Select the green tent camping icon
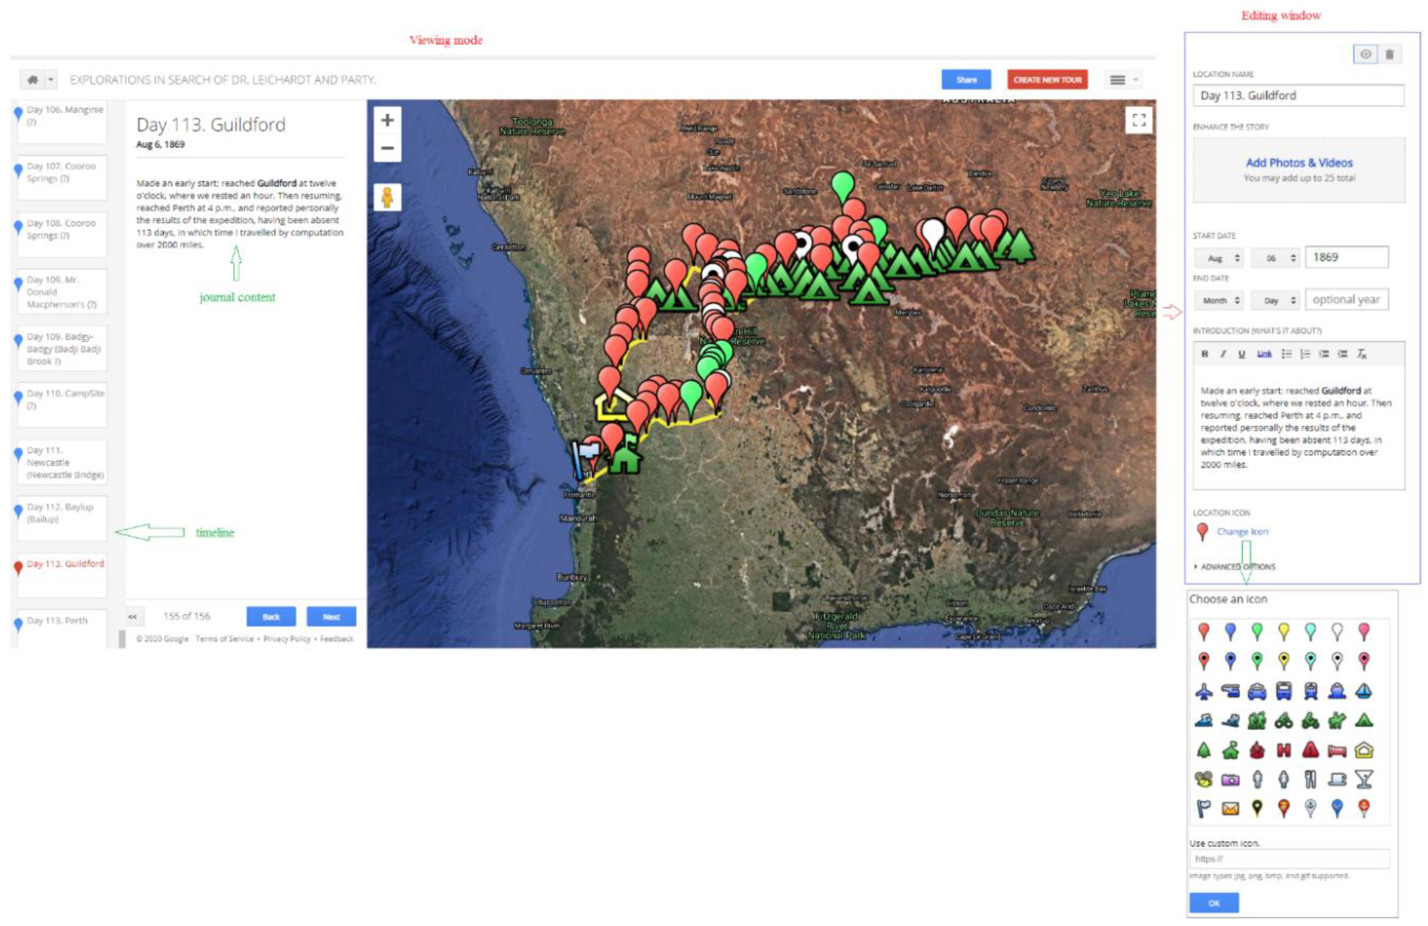The image size is (1428, 926). 1364,721
